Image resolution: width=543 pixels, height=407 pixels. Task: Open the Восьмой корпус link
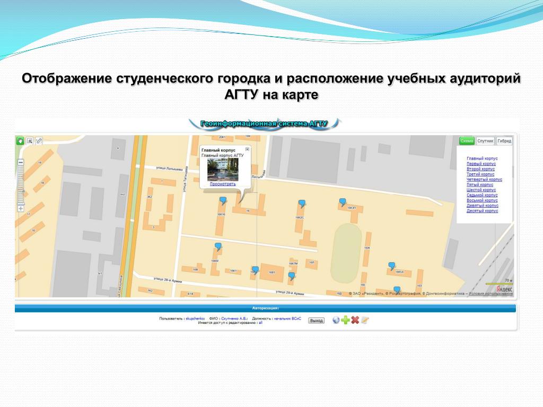(x=482, y=200)
